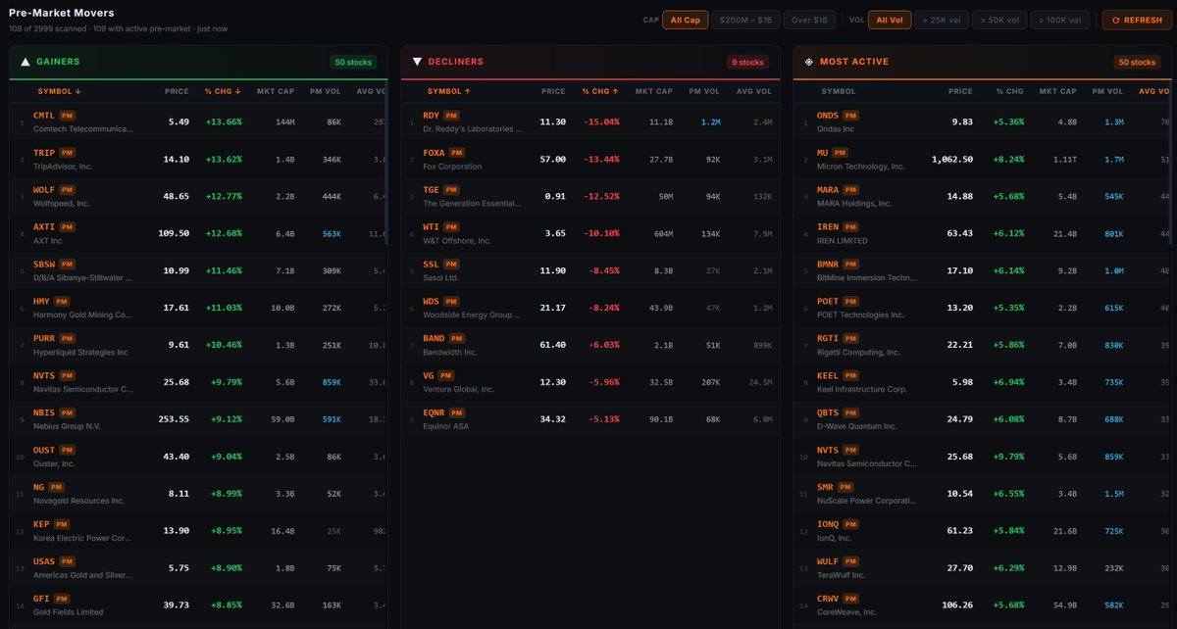Click the Decliners down-triangle icon

[418, 62]
